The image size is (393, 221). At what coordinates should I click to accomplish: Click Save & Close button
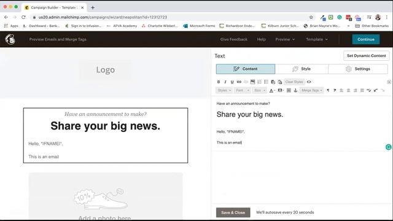click(233, 212)
